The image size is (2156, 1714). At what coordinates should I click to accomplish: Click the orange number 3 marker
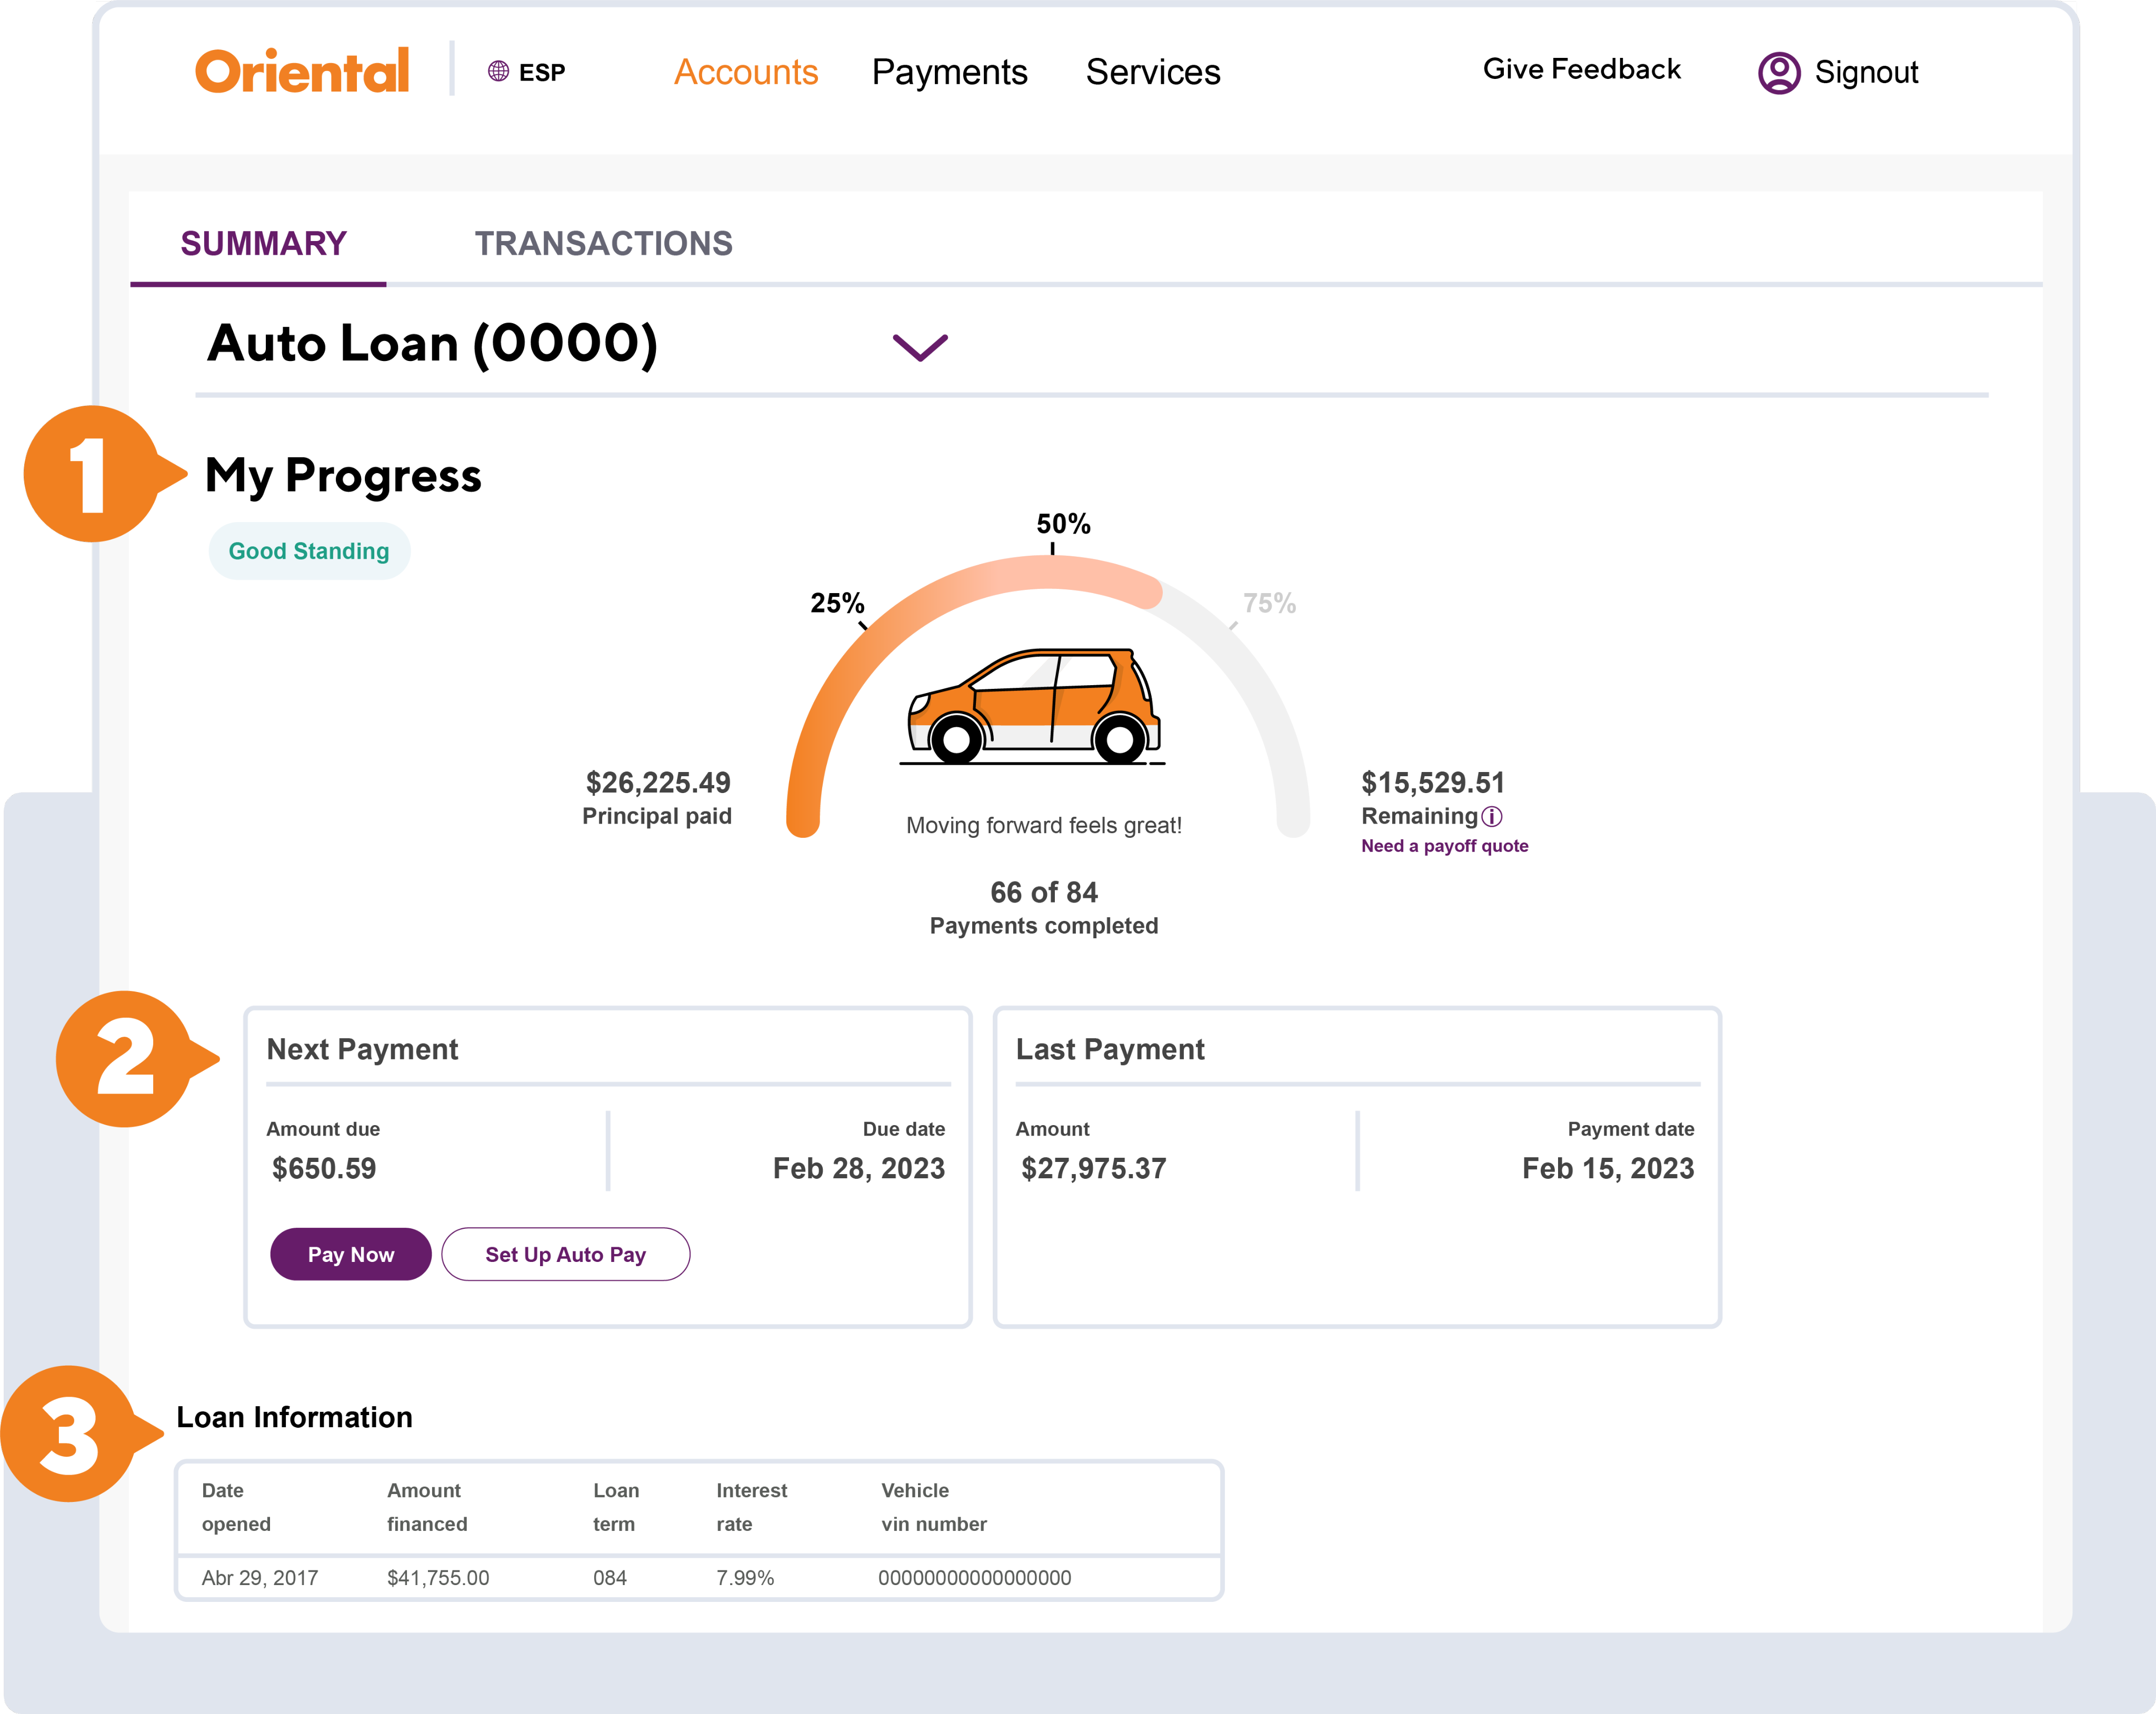pos(70,1433)
